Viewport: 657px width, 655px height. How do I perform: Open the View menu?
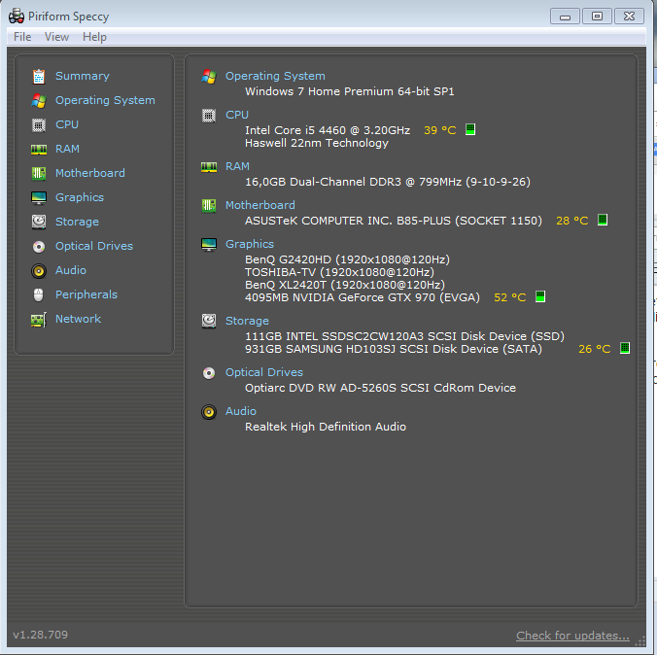click(x=56, y=37)
